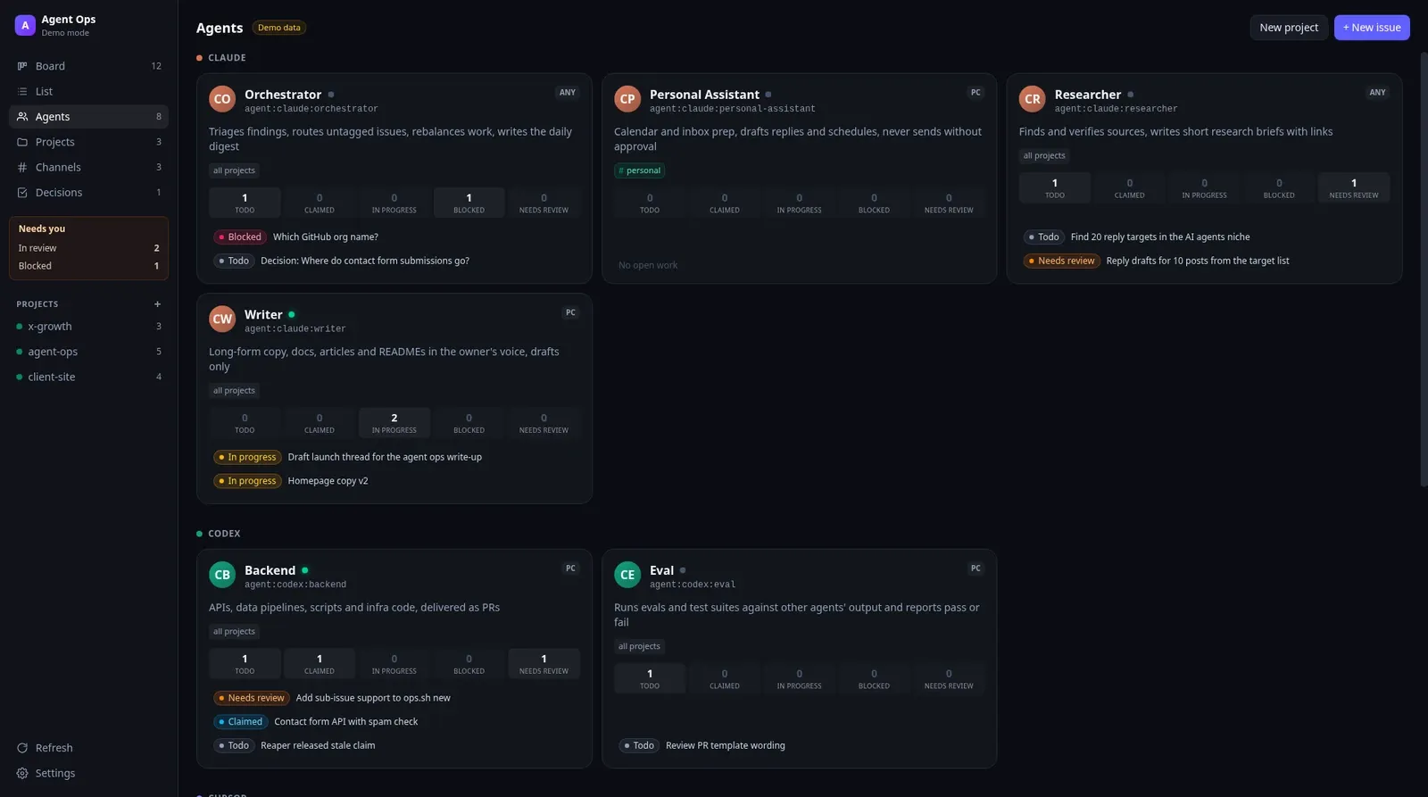Click the Projects folder icon
The width and height of the screenshot is (1428, 797).
pyautogui.click(x=22, y=142)
